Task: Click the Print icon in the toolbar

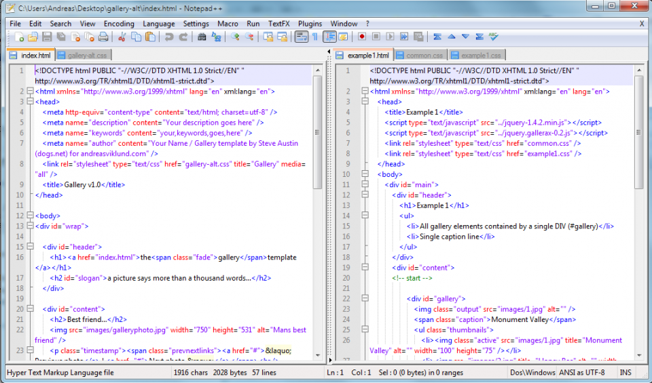Action: point(103,37)
